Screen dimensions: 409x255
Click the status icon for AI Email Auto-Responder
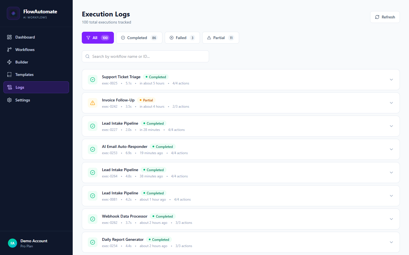click(93, 149)
